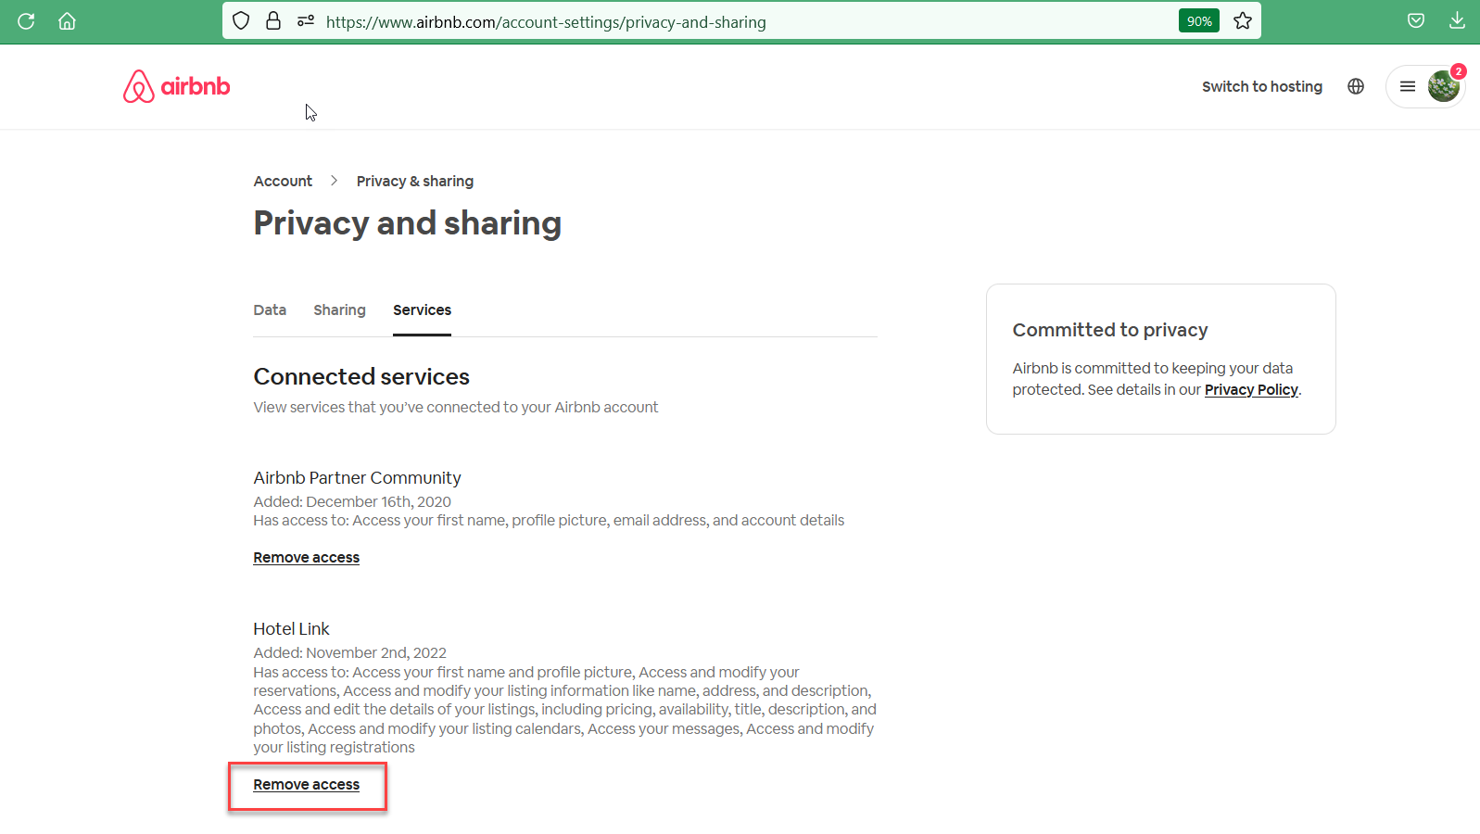Reset the 90% zoom level badge
Image resolution: width=1480 pixels, height=834 pixels.
coord(1199,20)
